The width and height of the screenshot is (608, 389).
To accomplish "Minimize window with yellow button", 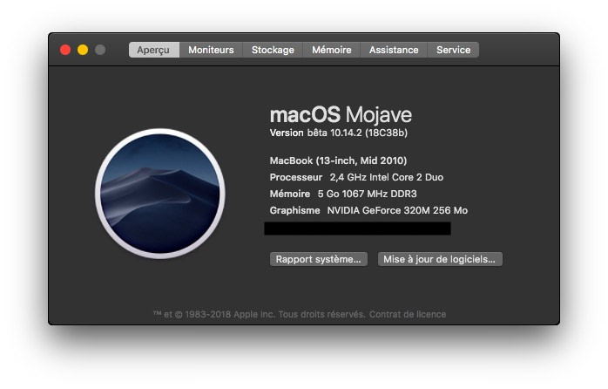I will coord(83,50).
